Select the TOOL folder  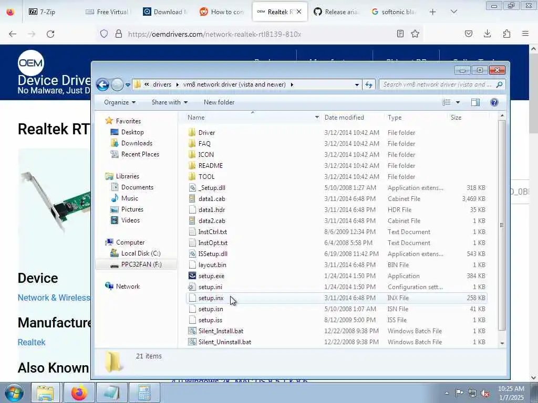pos(206,176)
